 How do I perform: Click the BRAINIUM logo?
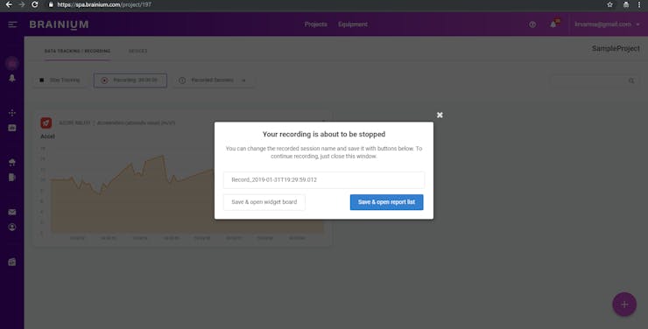pyautogui.click(x=59, y=24)
